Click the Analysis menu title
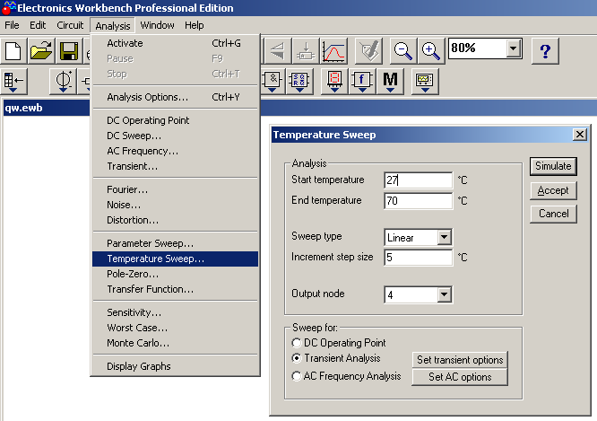 (113, 25)
